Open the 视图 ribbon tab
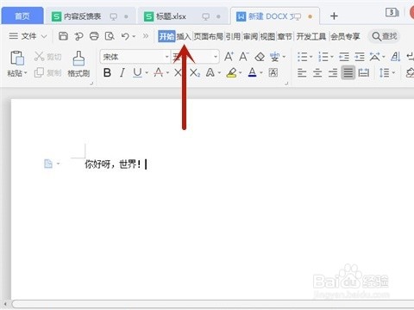The image size is (414, 310). 267,36
